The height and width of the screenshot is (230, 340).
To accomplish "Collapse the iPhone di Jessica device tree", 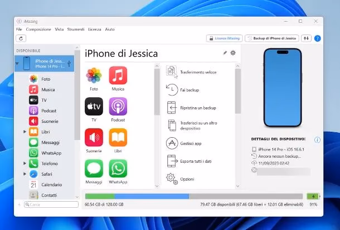I will pos(17,63).
